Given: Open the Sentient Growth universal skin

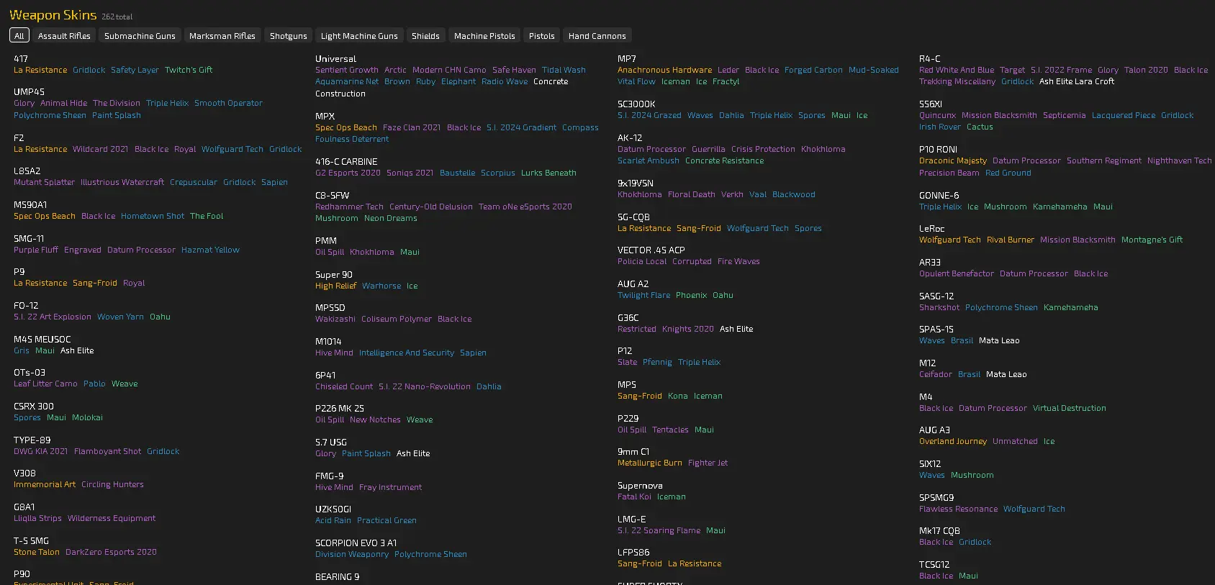Looking at the screenshot, I should click(x=347, y=70).
